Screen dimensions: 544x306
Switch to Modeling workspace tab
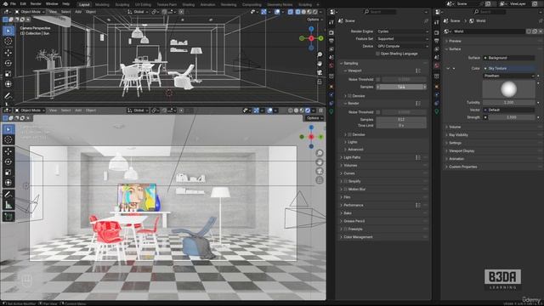point(102,4)
